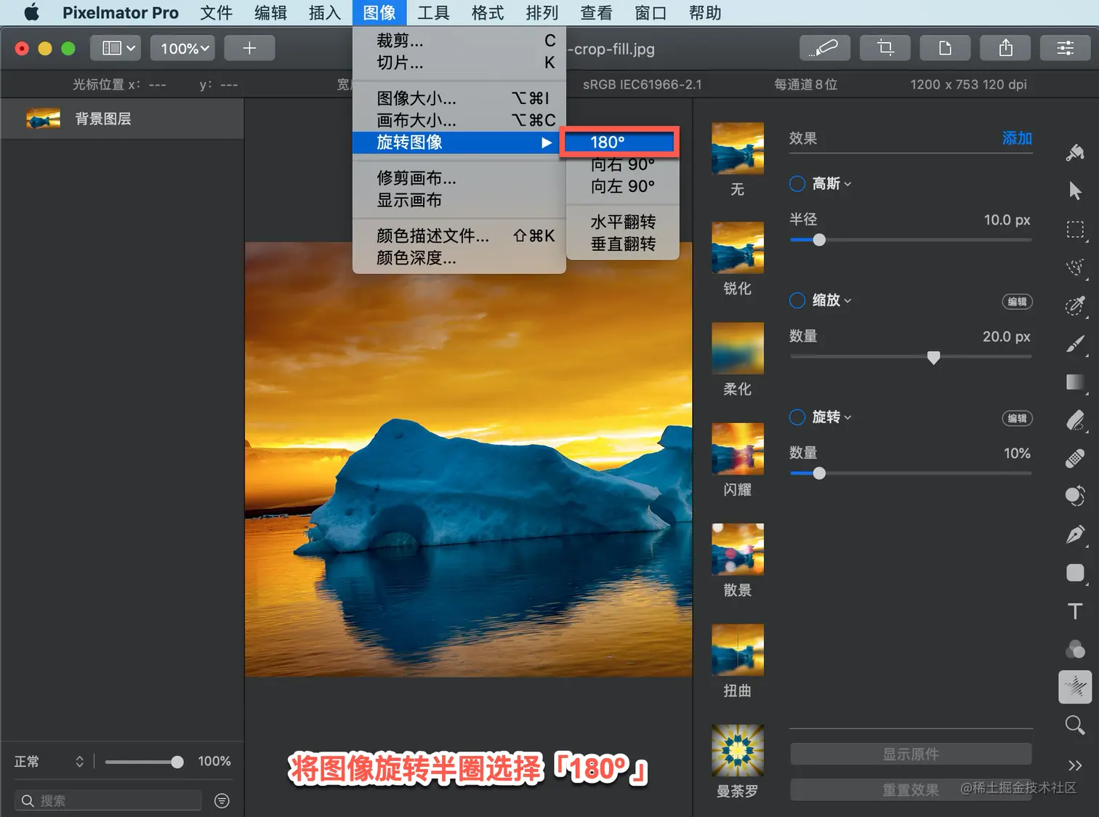Open the sidebar view options dropdown

pos(116,48)
